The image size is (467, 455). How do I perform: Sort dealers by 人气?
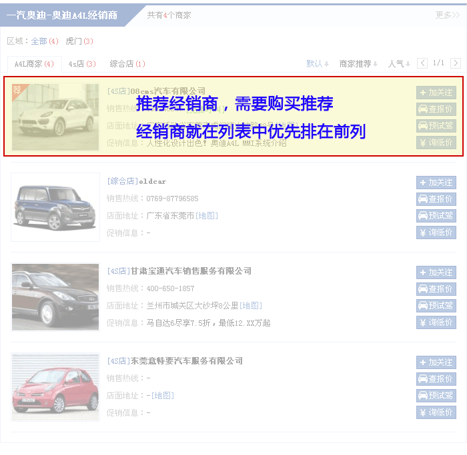coord(399,64)
